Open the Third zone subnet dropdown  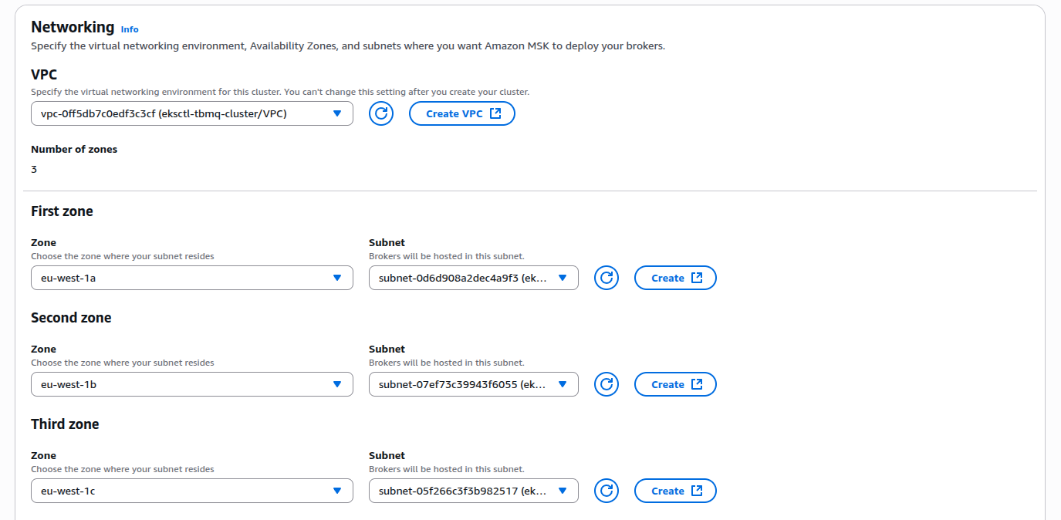tap(473, 491)
